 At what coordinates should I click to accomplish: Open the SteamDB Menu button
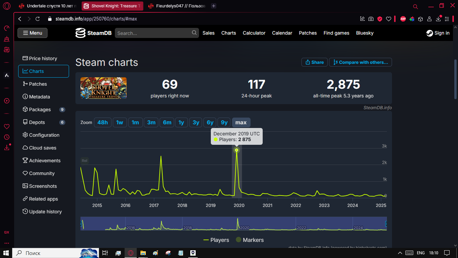tap(32, 33)
